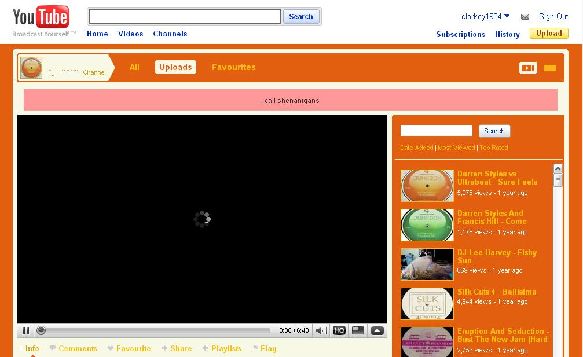Open the Playlists option
Viewport: 583px width, 357px height.
coord(222,348)
